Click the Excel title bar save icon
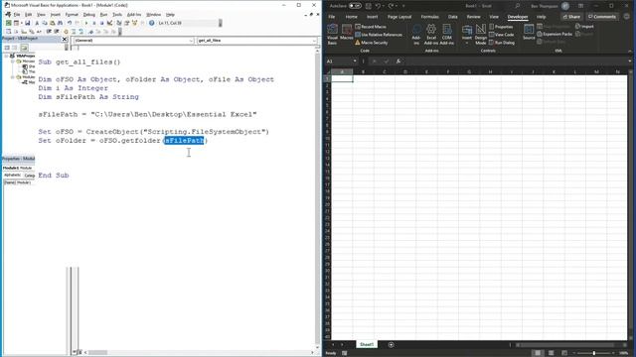636x357 pixels. [x=369, y=6]
